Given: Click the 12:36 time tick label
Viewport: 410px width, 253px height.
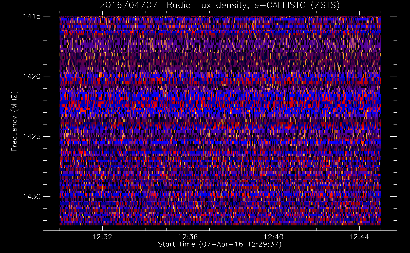Looking at the screenshot, I should coord(188,237).
